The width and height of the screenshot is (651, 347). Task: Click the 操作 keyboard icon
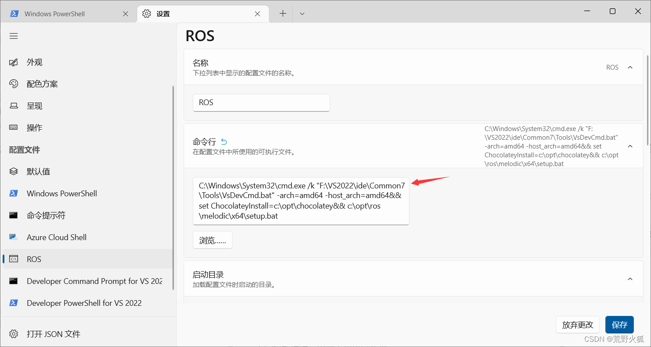[14, 127]
